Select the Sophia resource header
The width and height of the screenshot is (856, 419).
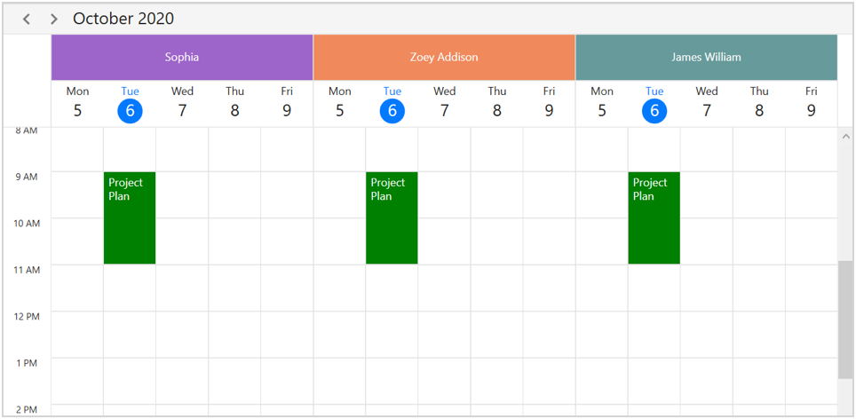pyautogui.click(x=182, y=58)
